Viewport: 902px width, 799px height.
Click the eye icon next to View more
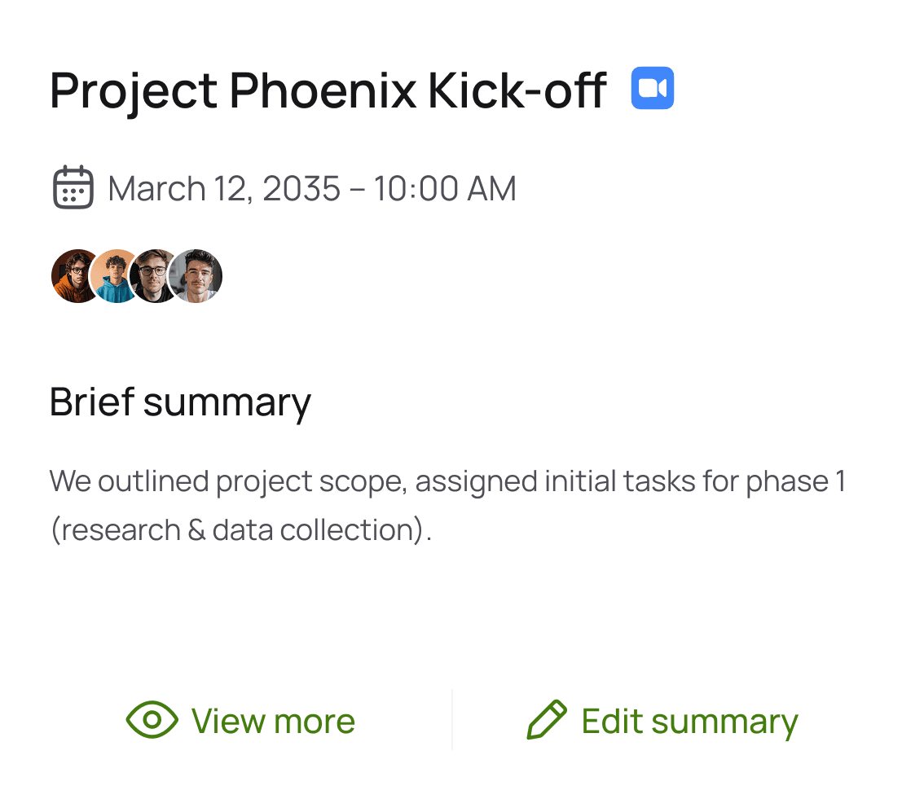[152, 720]
